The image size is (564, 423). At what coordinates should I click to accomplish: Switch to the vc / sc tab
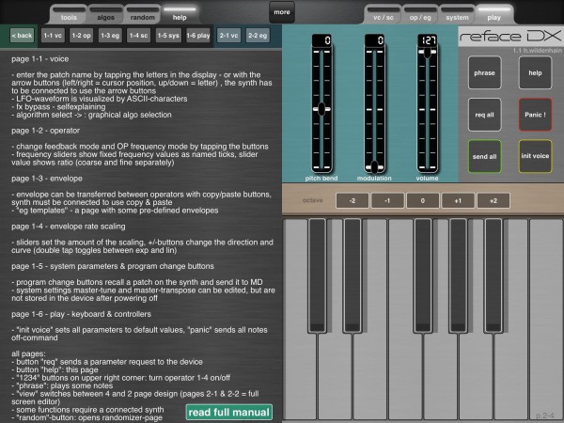point(384,14)
